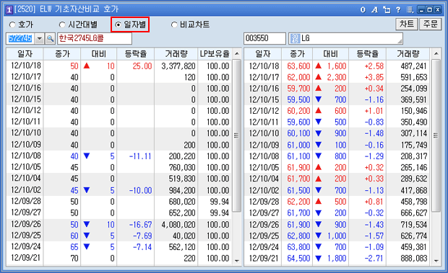Screen dimensions: 448x273
Task: Select the +3.85 change rate cell
Action: (x=367, y=77)
